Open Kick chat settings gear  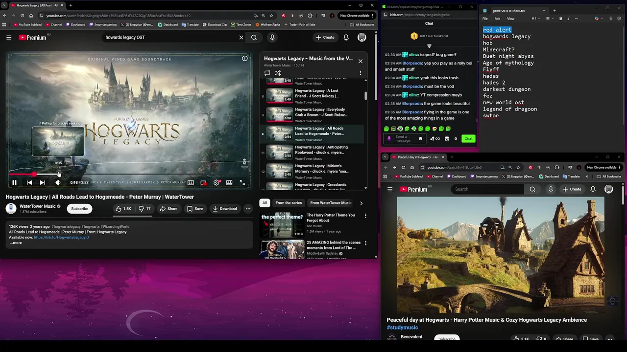click(x=456, y=139)
